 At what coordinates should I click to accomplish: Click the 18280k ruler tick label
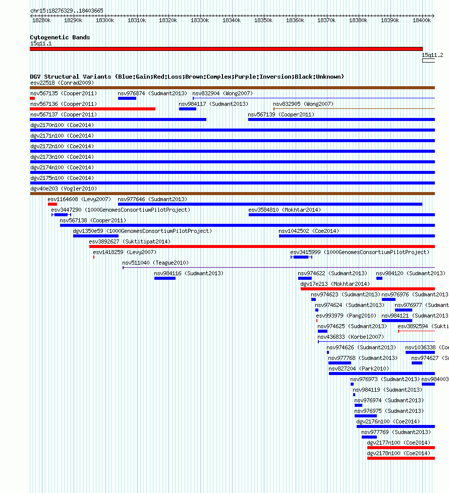pos(41,21)
